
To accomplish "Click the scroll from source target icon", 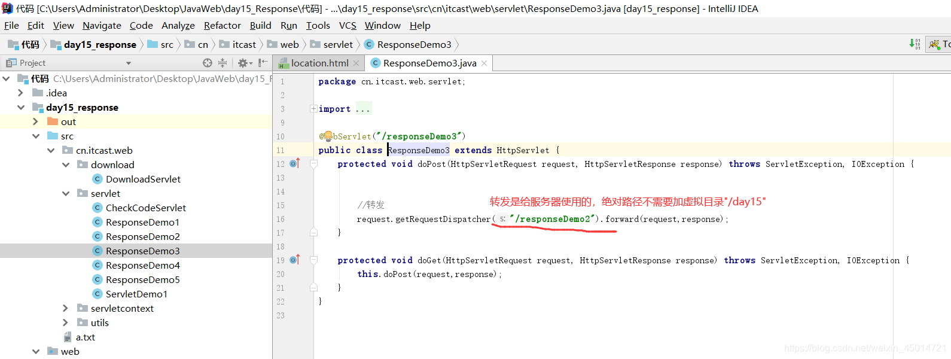I will click(208, 63).
